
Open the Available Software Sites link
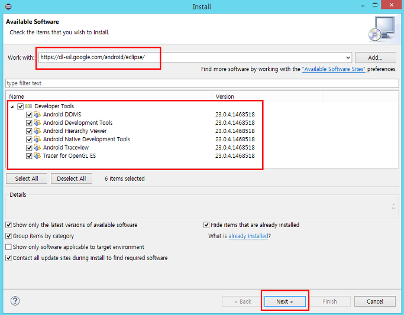[334, 69]
